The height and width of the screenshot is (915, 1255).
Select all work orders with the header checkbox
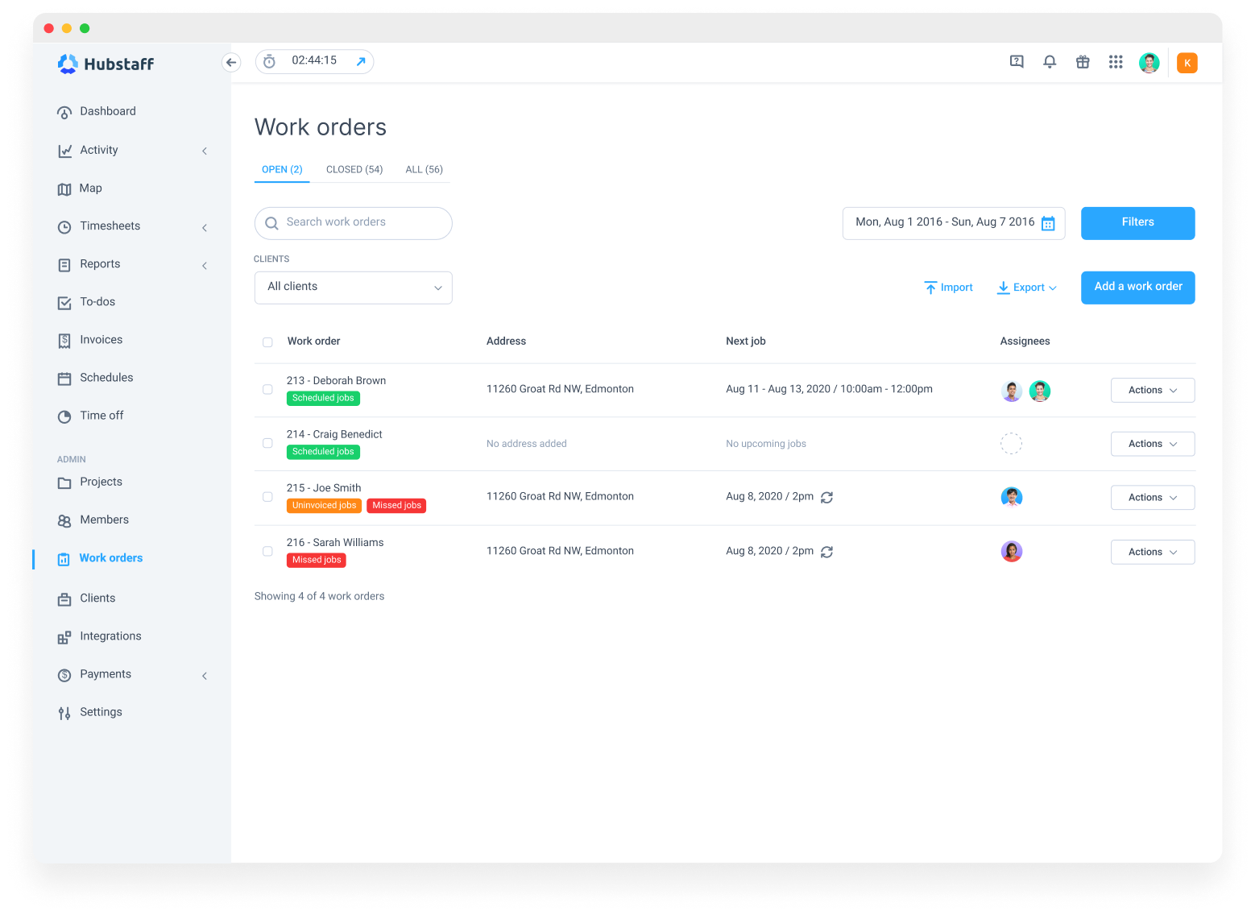tap(267, 342)
